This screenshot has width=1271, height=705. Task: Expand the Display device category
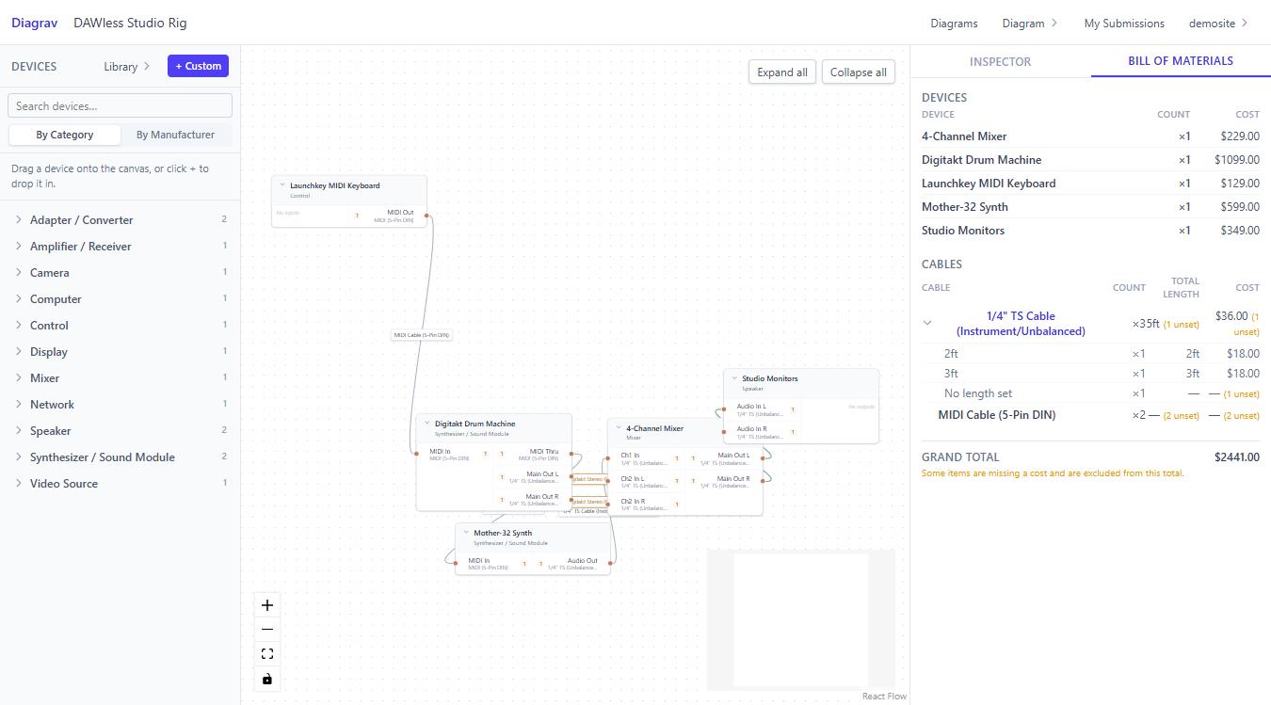120,352
